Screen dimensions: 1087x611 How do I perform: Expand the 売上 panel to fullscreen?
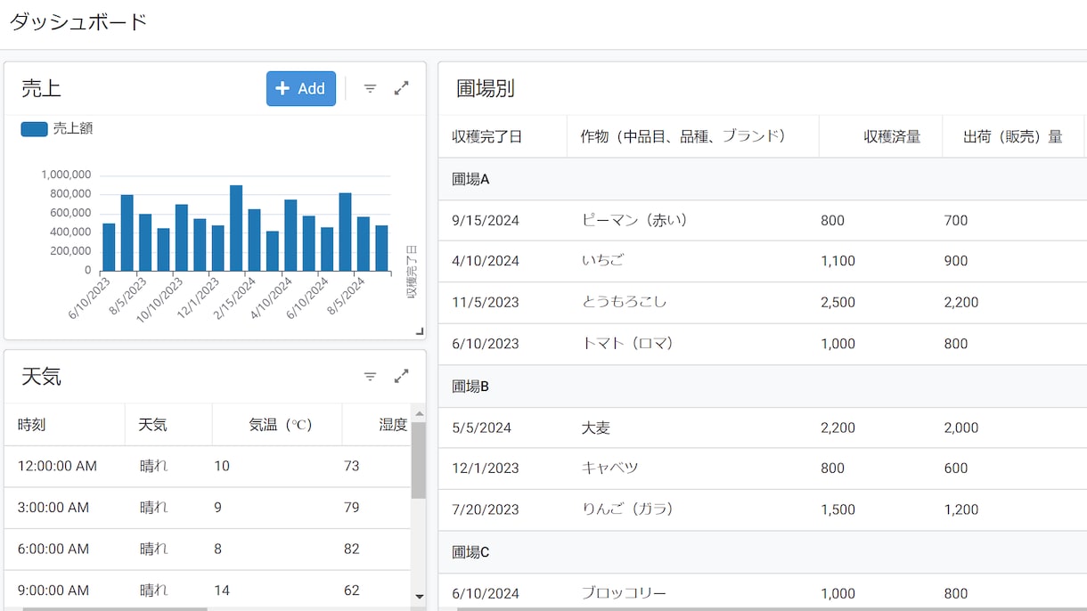tap(402, 88)
